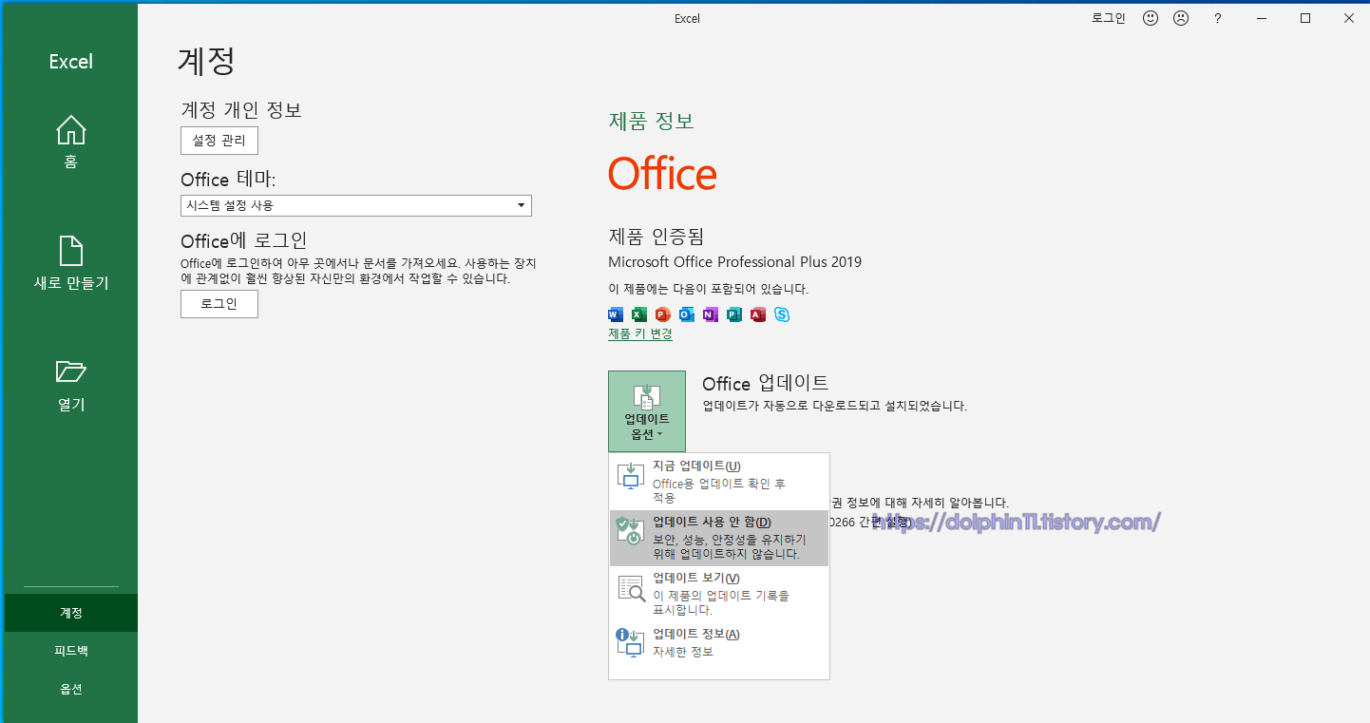Open the 제품 키 변경 link

[x=640, y=333]
